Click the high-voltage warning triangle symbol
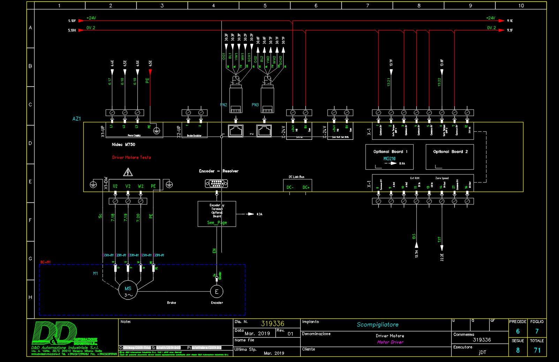Viewport: 559px width, 362px height. point(128,172)
